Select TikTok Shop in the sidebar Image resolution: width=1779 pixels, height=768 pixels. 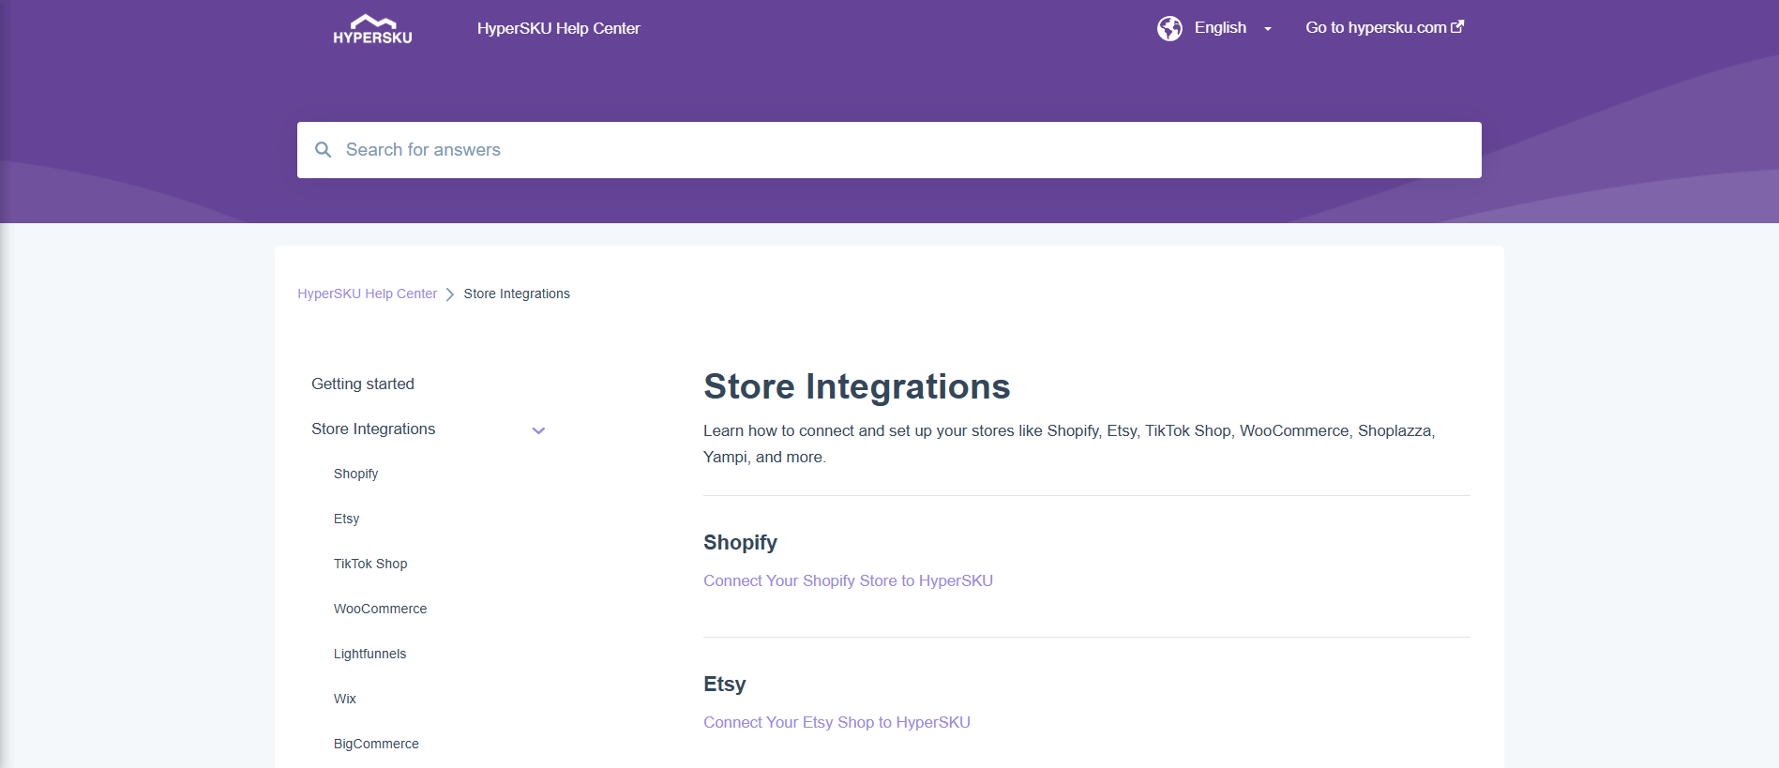(x=370, y=564)
